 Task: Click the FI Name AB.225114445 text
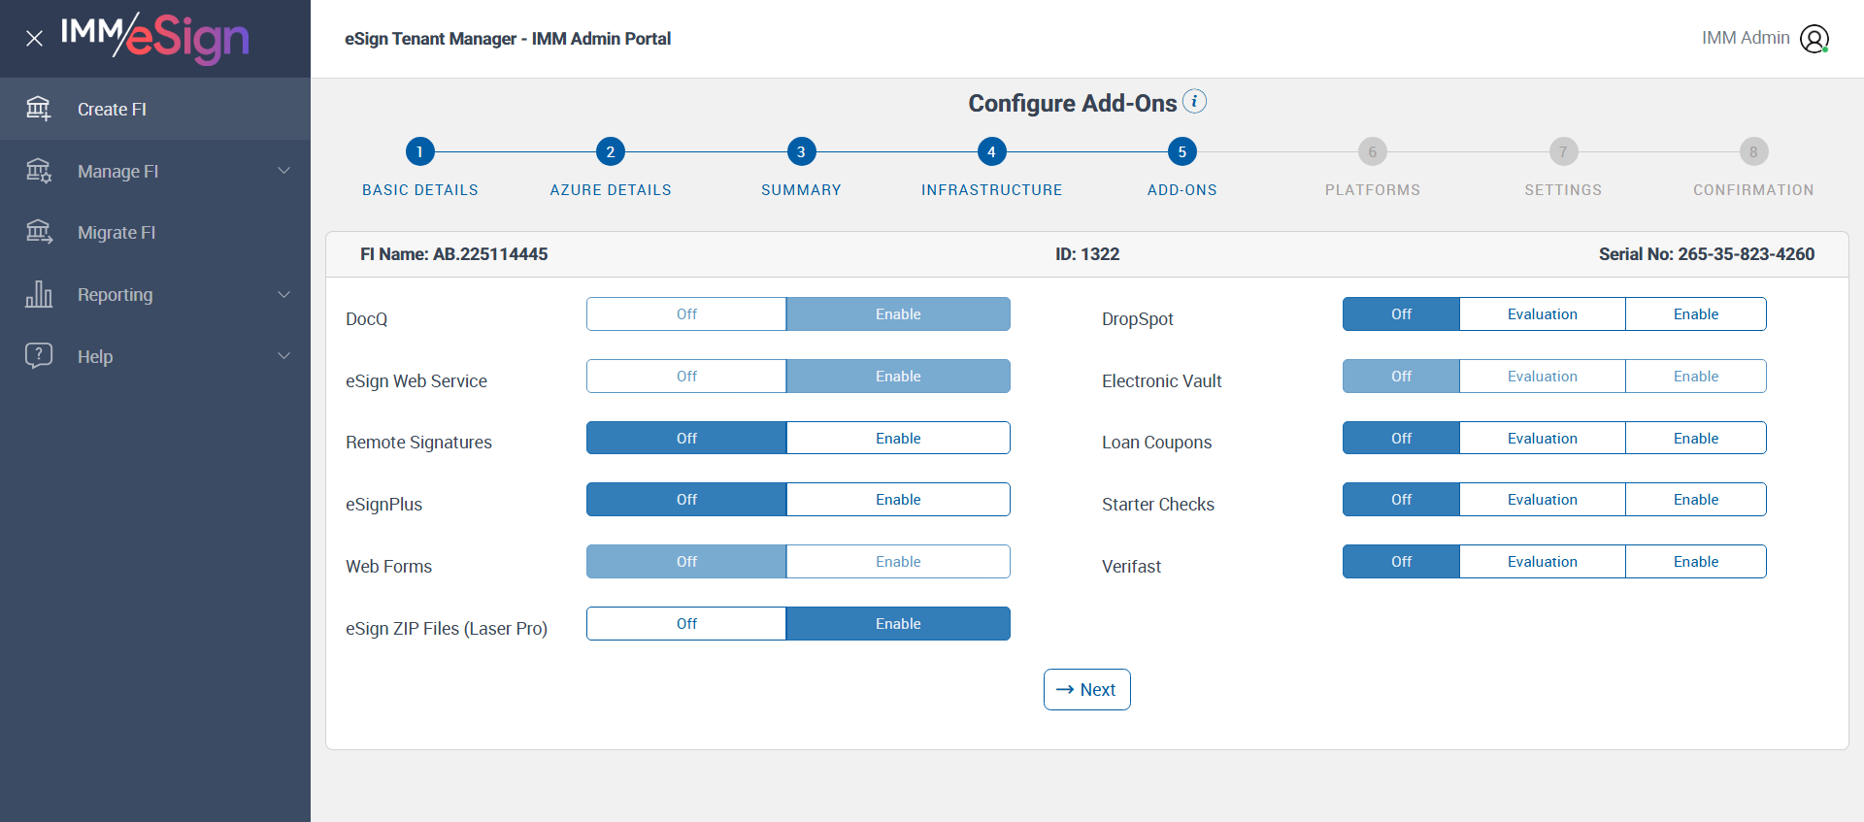[454, 254]
